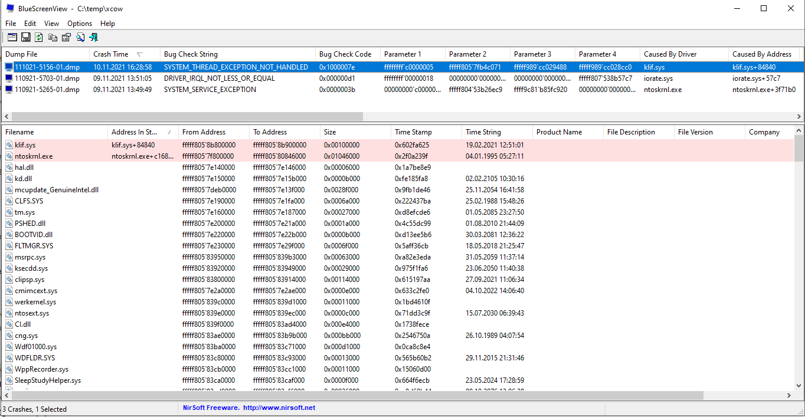Sort drivers by Address In Stack header
Viewport: 805px width, 417px height.
(x=143, y=132)
